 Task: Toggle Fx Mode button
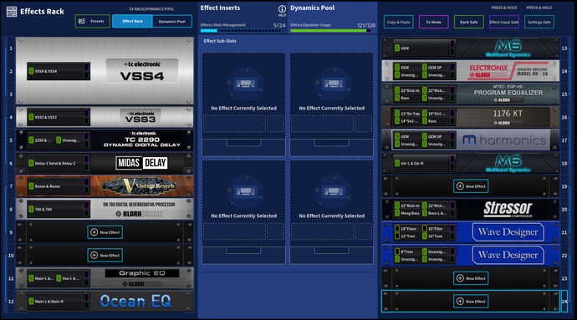(x=433, y=22)
